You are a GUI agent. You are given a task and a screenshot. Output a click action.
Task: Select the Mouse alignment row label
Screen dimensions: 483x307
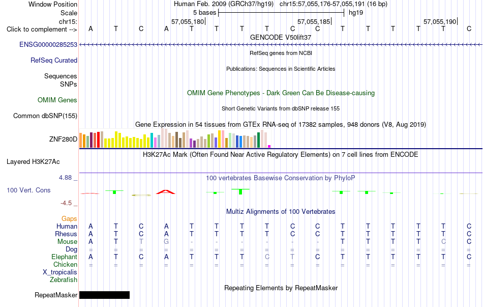click(x=67, y=242)
